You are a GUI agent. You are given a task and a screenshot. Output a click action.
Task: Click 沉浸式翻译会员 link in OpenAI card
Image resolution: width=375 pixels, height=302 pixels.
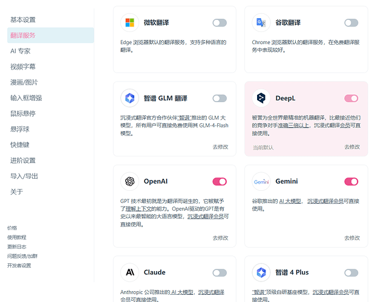click(206, 216)
